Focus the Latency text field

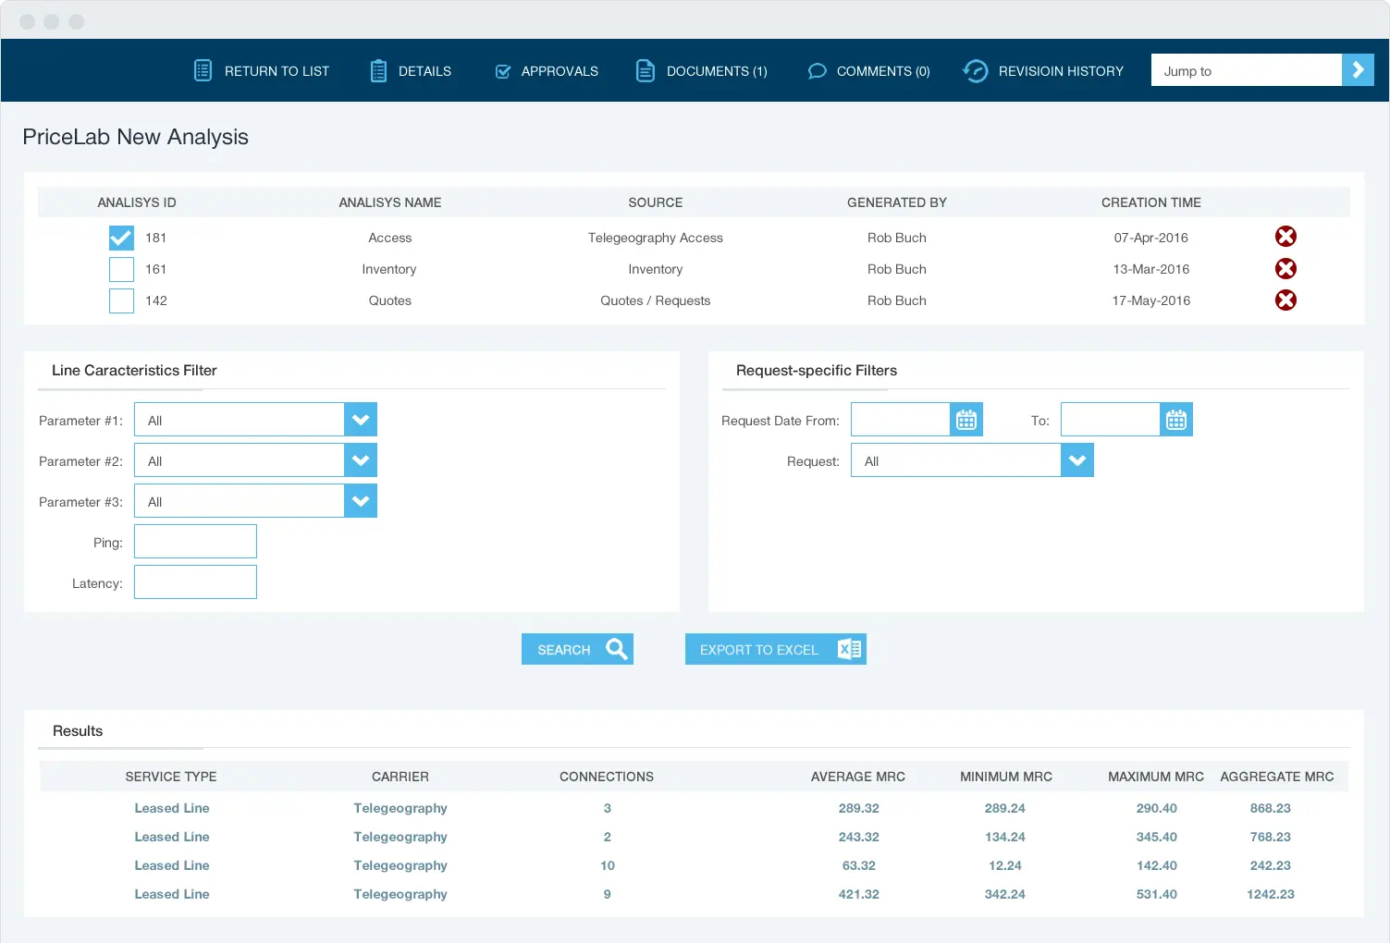195,582
